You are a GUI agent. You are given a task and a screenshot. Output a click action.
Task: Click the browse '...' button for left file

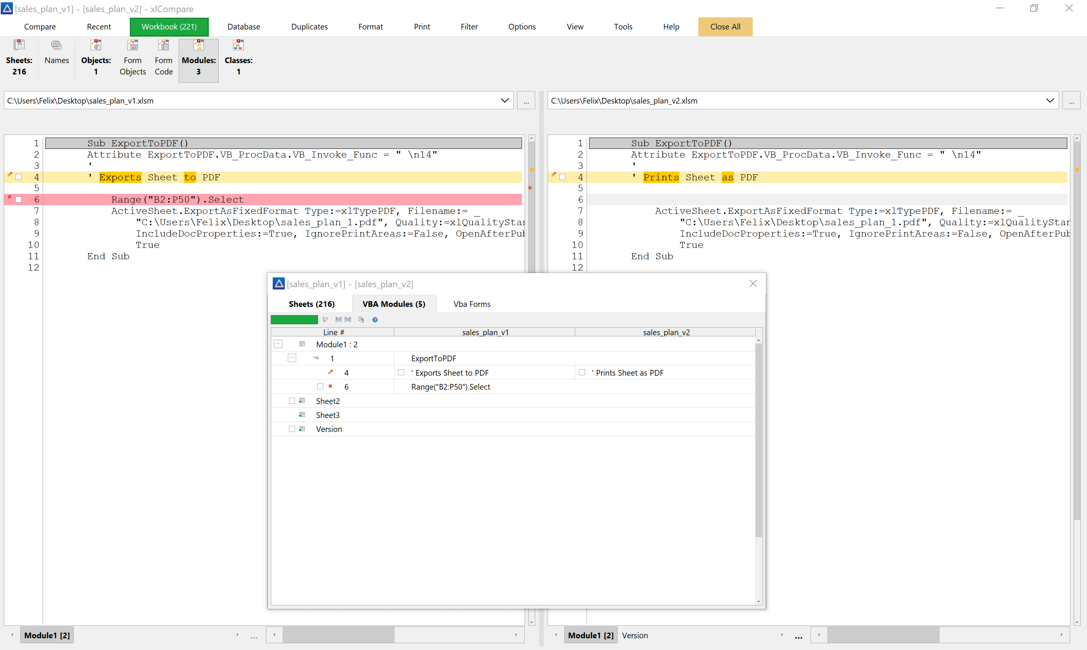coord(526,101)
